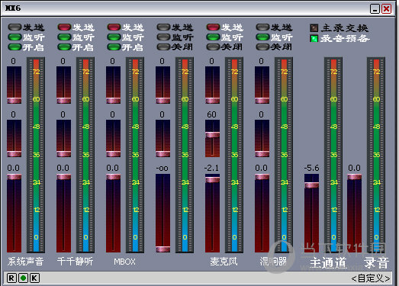Click the 系统声音 main volume fader knob
Viewport: 399px width, 286px height.
(14, 177)
